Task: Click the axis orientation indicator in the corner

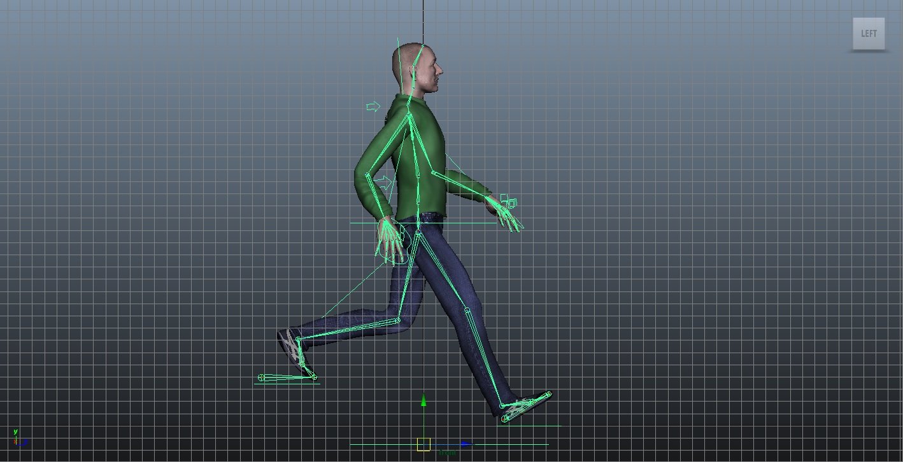Action: pyautogui.click(x=18, y=438)
